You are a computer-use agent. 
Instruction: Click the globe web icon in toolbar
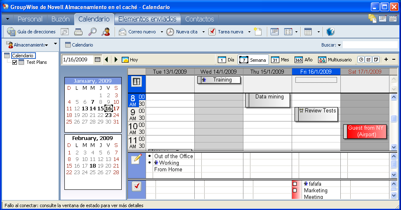(x=330, y=32)
